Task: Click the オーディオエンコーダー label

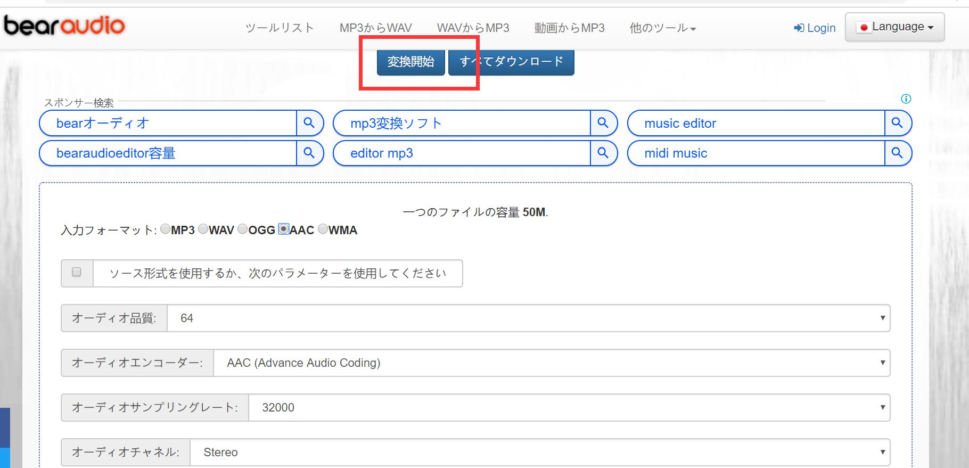Action: (x=137, y=363)
